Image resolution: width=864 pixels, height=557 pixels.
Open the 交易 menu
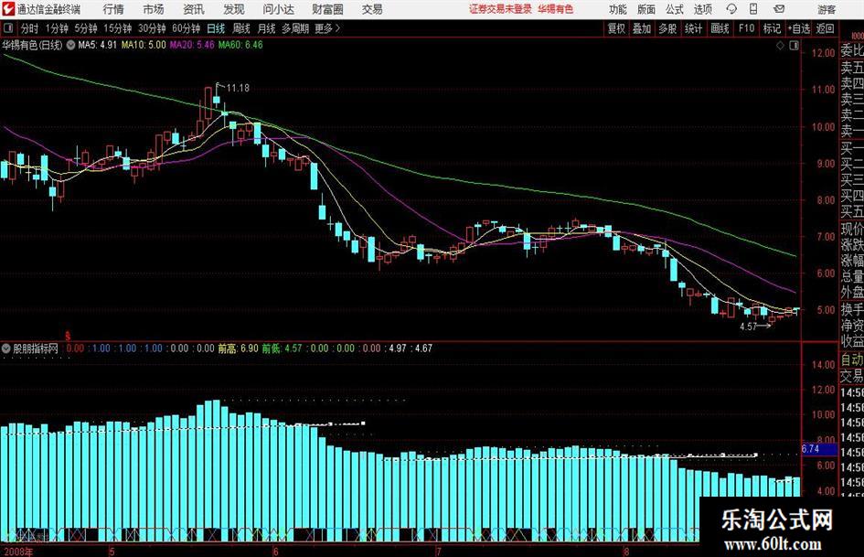372,9
